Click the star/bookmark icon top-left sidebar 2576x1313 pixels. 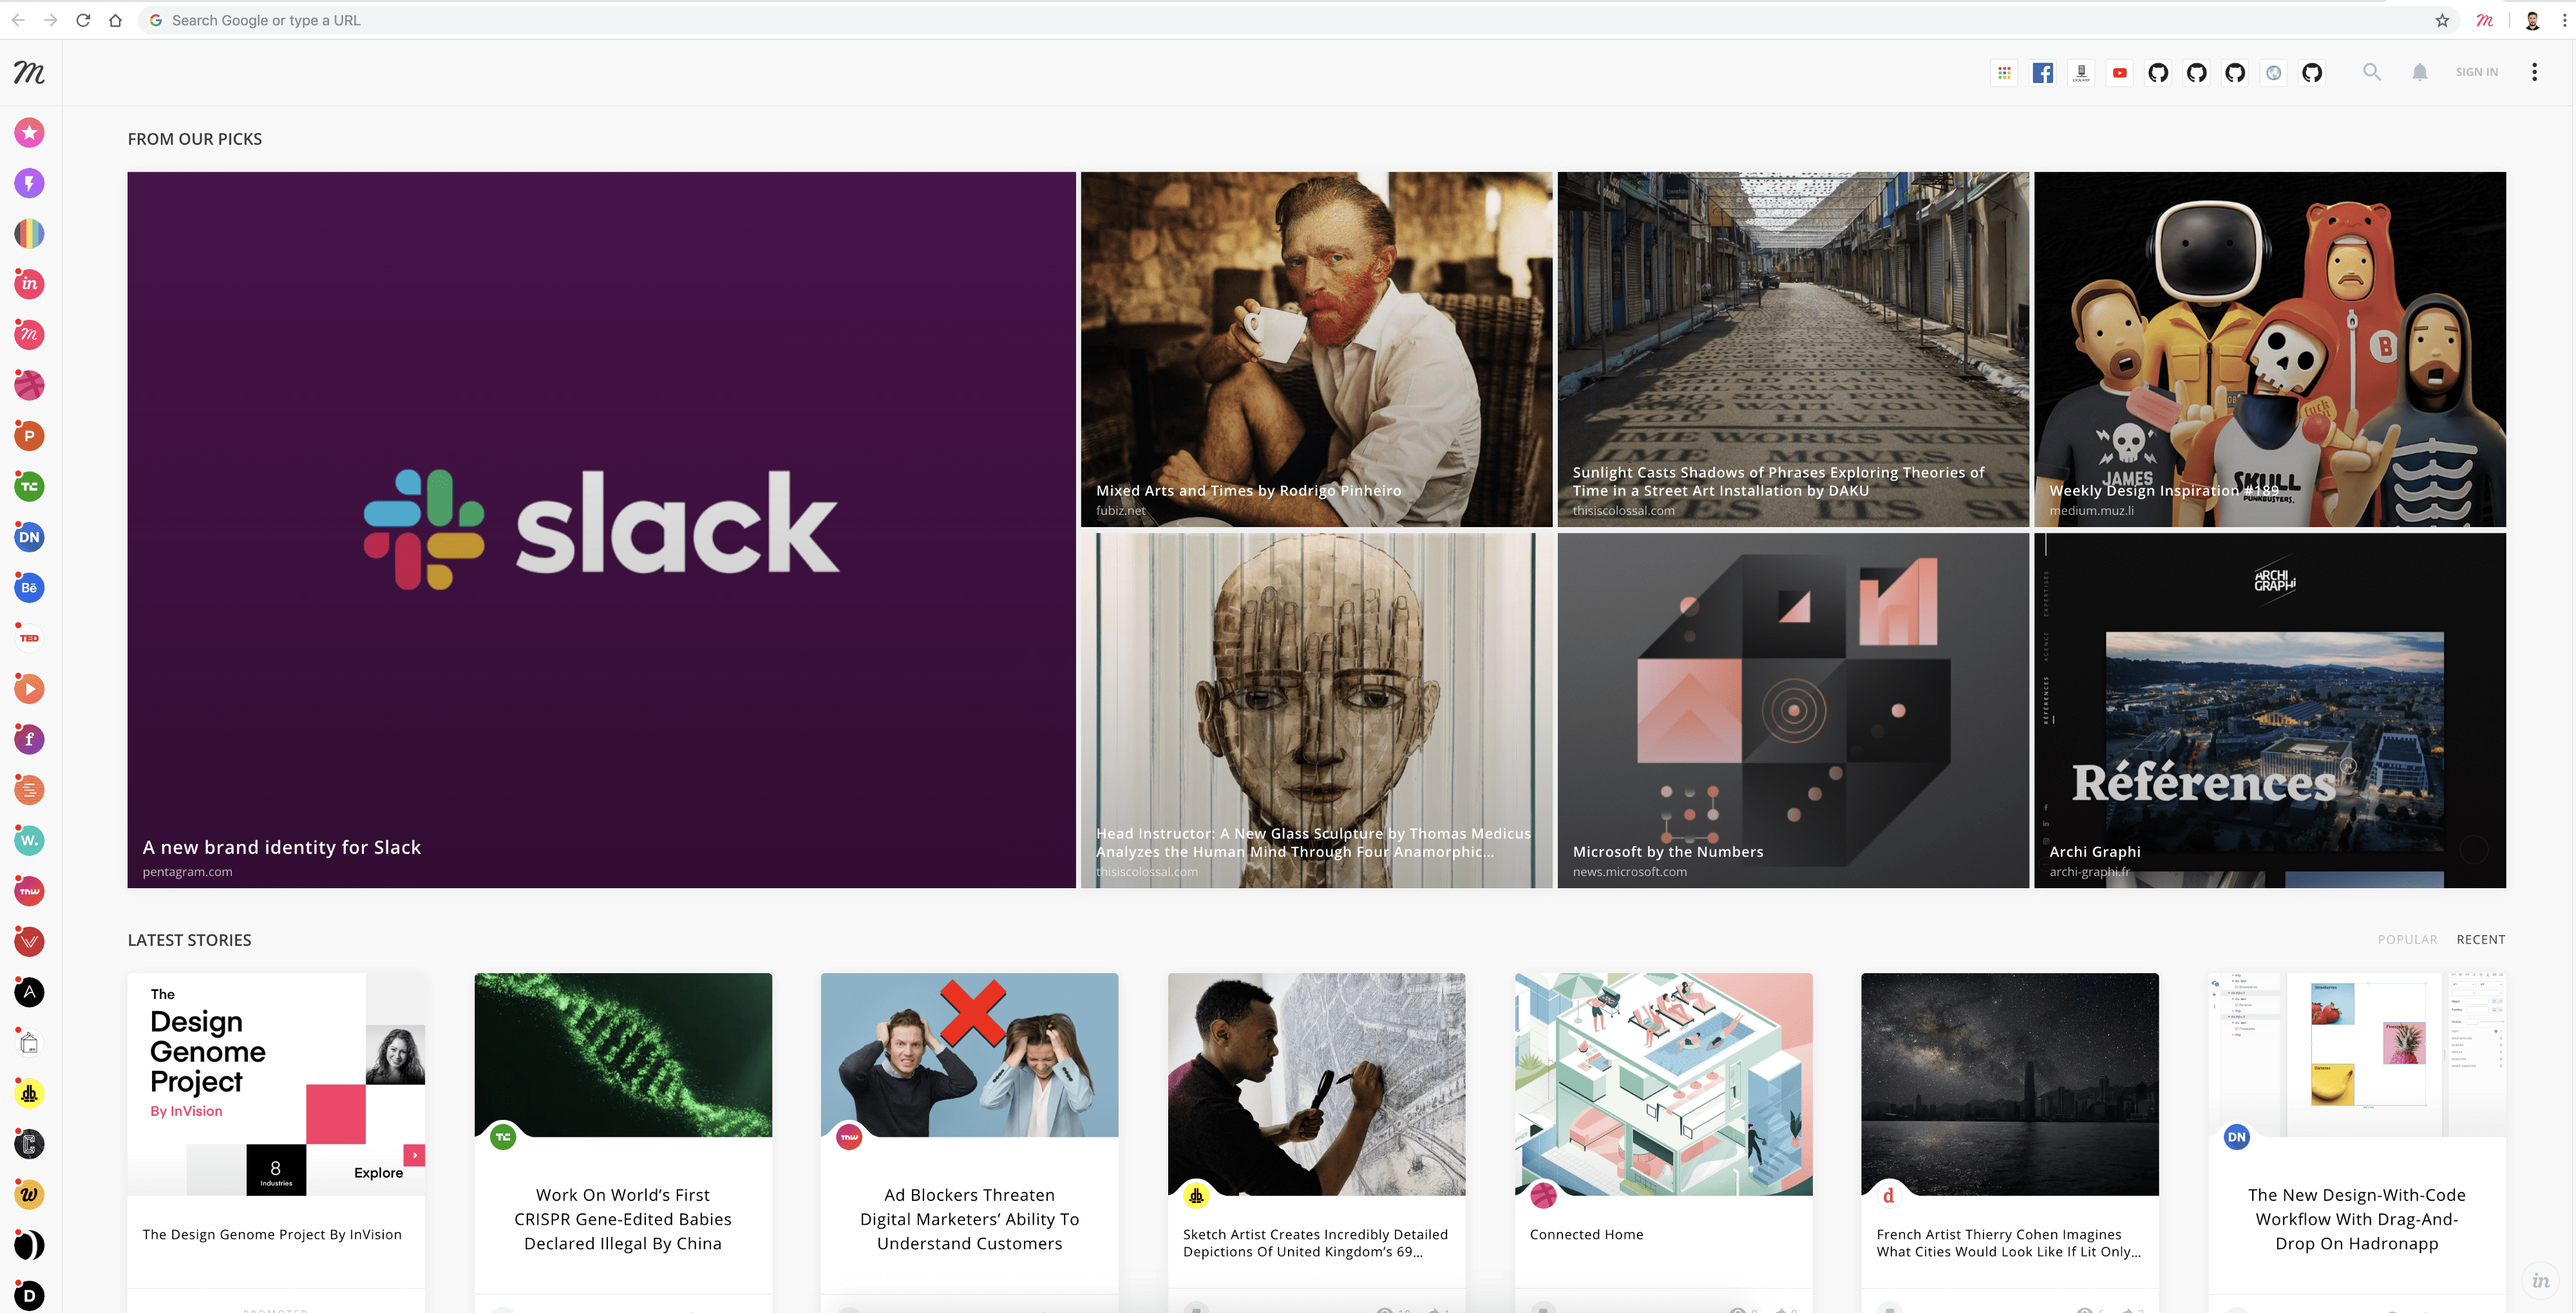click(x=30, y=133)
